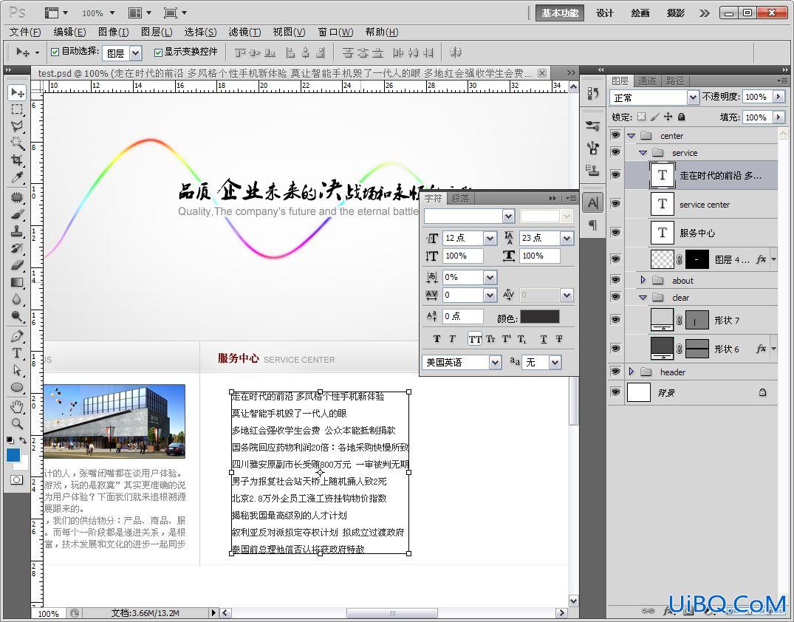Hide the 'service center' text layer
Image resolution: width=794 pixels, height=622 pixels.
click(615, 204)
